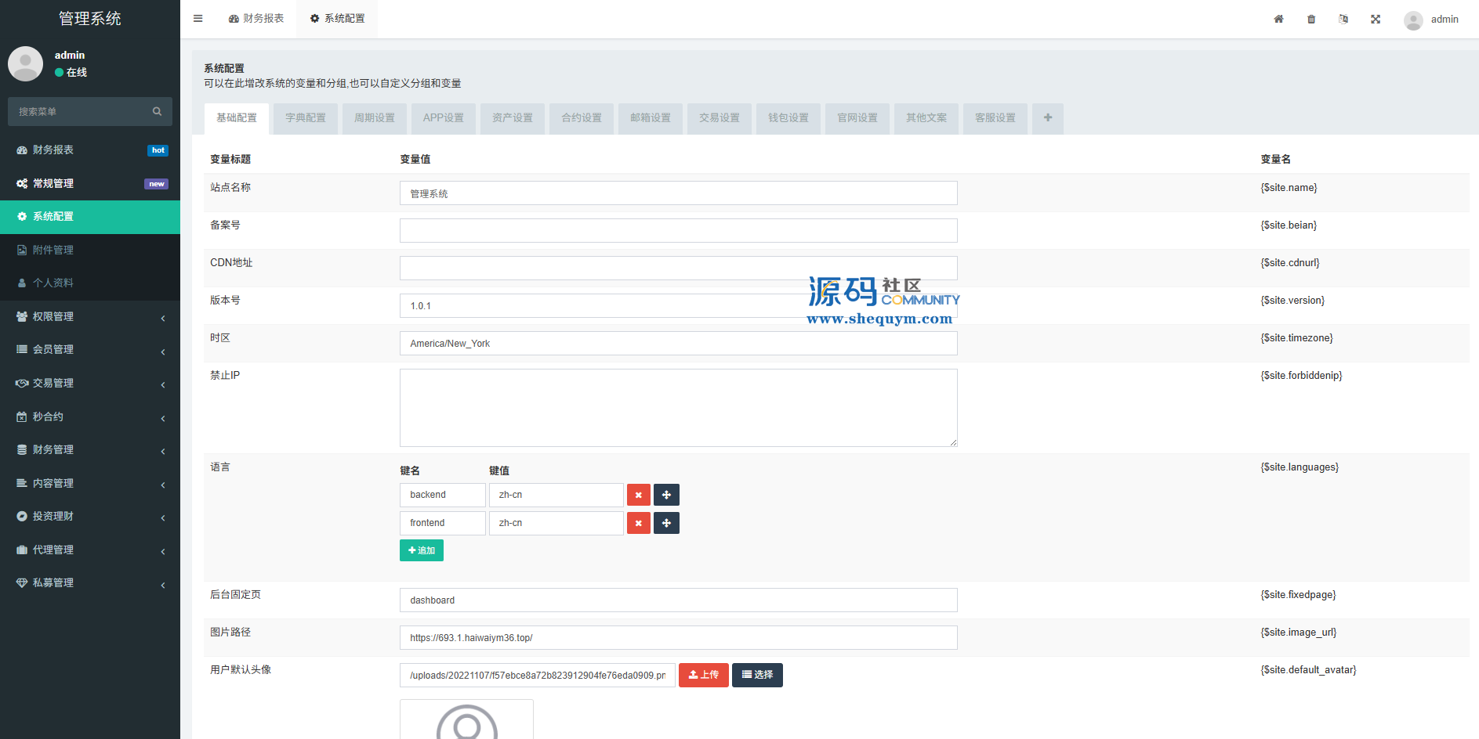Click the language switch icon in header
The image size is (1479, 739).
[1343, 19]
